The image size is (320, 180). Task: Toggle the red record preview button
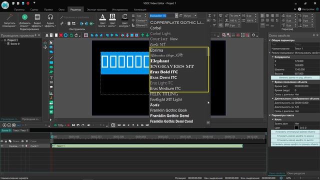coord(68,125)
